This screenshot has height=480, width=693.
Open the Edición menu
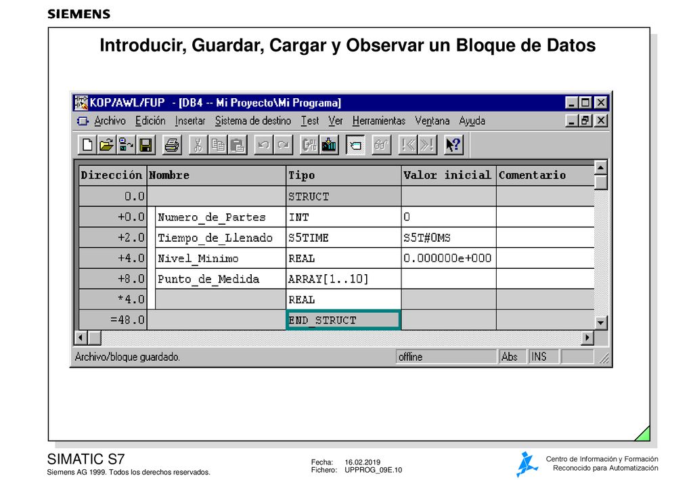point(150,121)
